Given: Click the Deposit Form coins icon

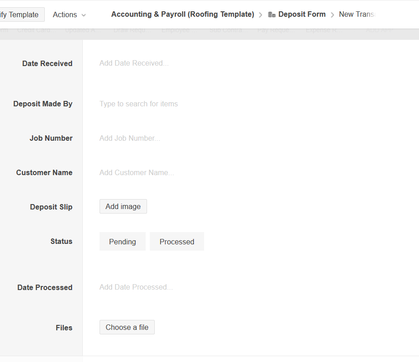Looking at the screenshot, I should click(x=271, y=14).
